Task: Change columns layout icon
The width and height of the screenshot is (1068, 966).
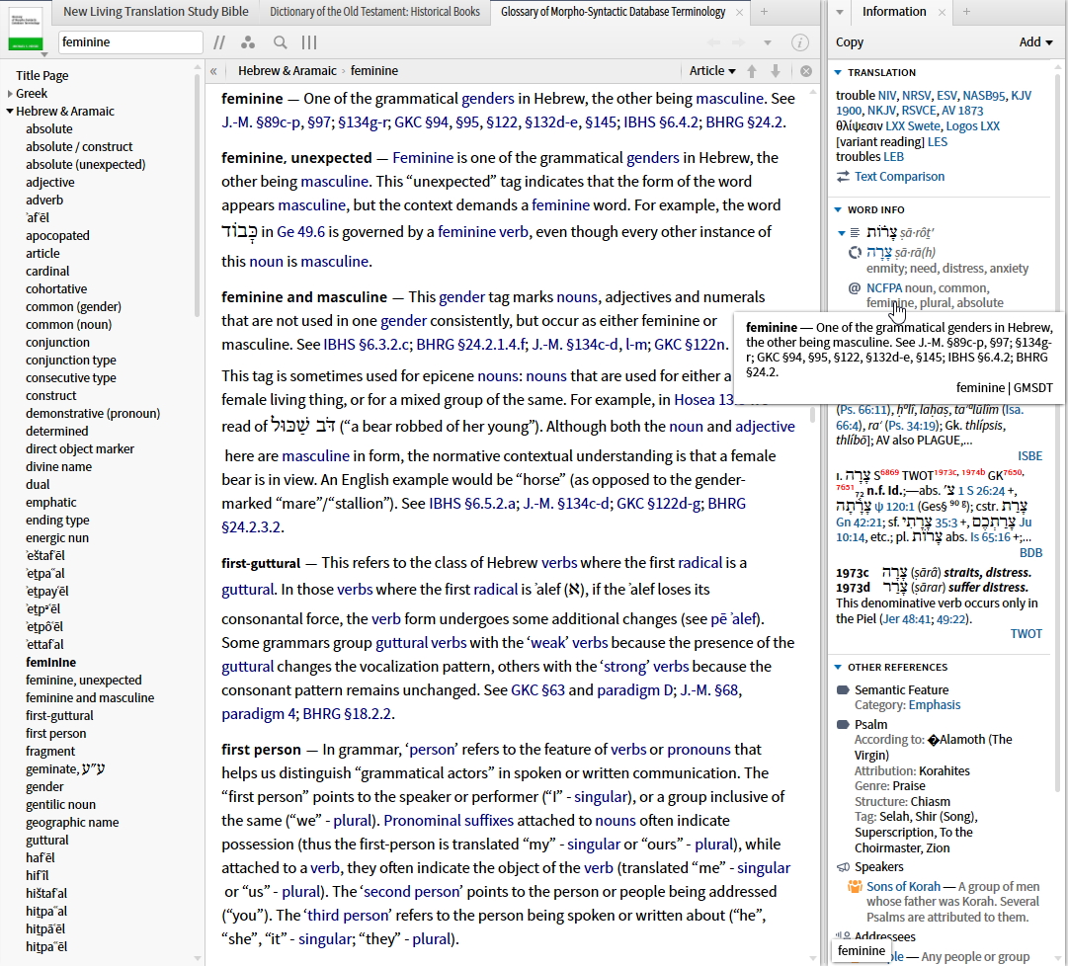Action: tap(309, 42)
